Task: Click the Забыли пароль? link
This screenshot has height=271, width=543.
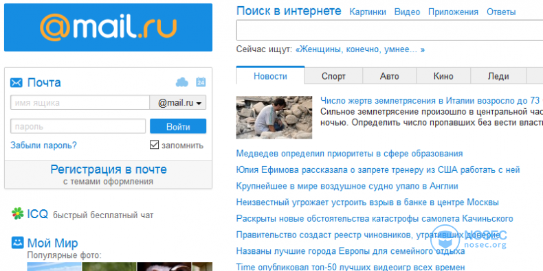Action: [43, 145]
